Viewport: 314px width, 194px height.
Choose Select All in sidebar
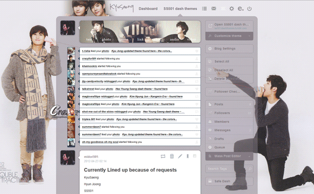(229, 62)
